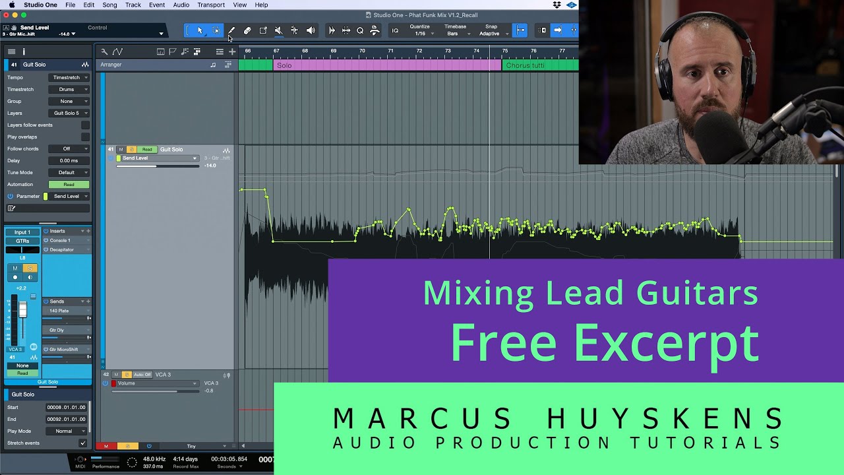Open the Quantize 1/16 dropdown
Viewport: 844px width, 475px height.
click(x=421, y=34)
